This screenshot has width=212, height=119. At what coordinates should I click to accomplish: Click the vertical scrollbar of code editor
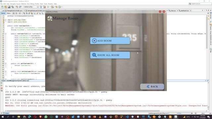pyautogui.click(x=207, y=32)
